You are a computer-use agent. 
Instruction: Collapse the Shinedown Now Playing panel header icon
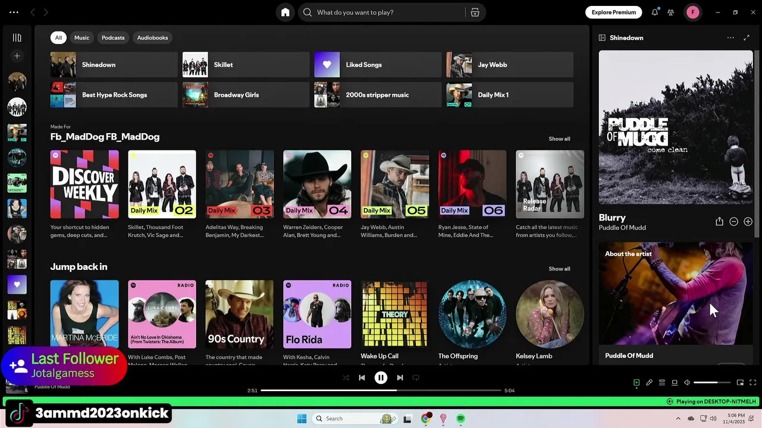click(602, 37)
